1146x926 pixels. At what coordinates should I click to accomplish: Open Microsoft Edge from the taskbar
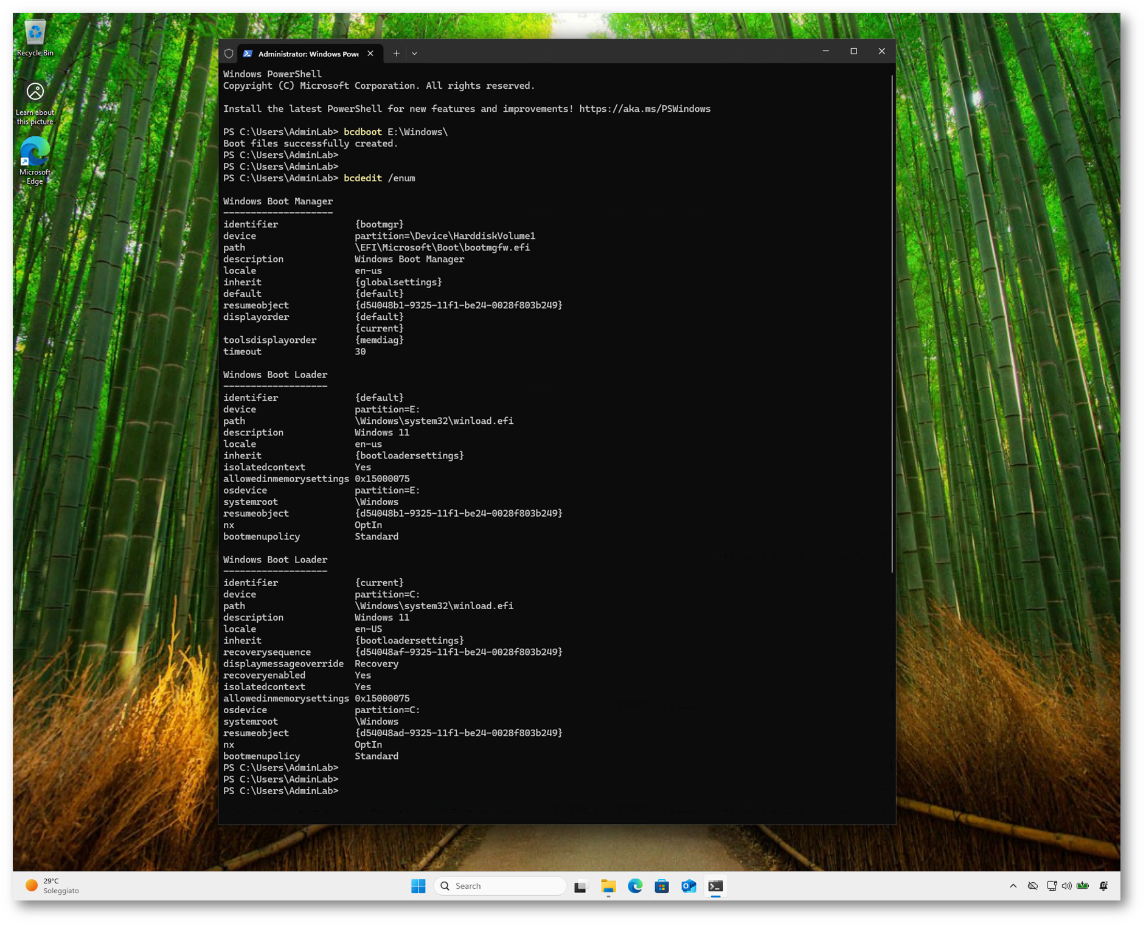[x=635, y=886]
